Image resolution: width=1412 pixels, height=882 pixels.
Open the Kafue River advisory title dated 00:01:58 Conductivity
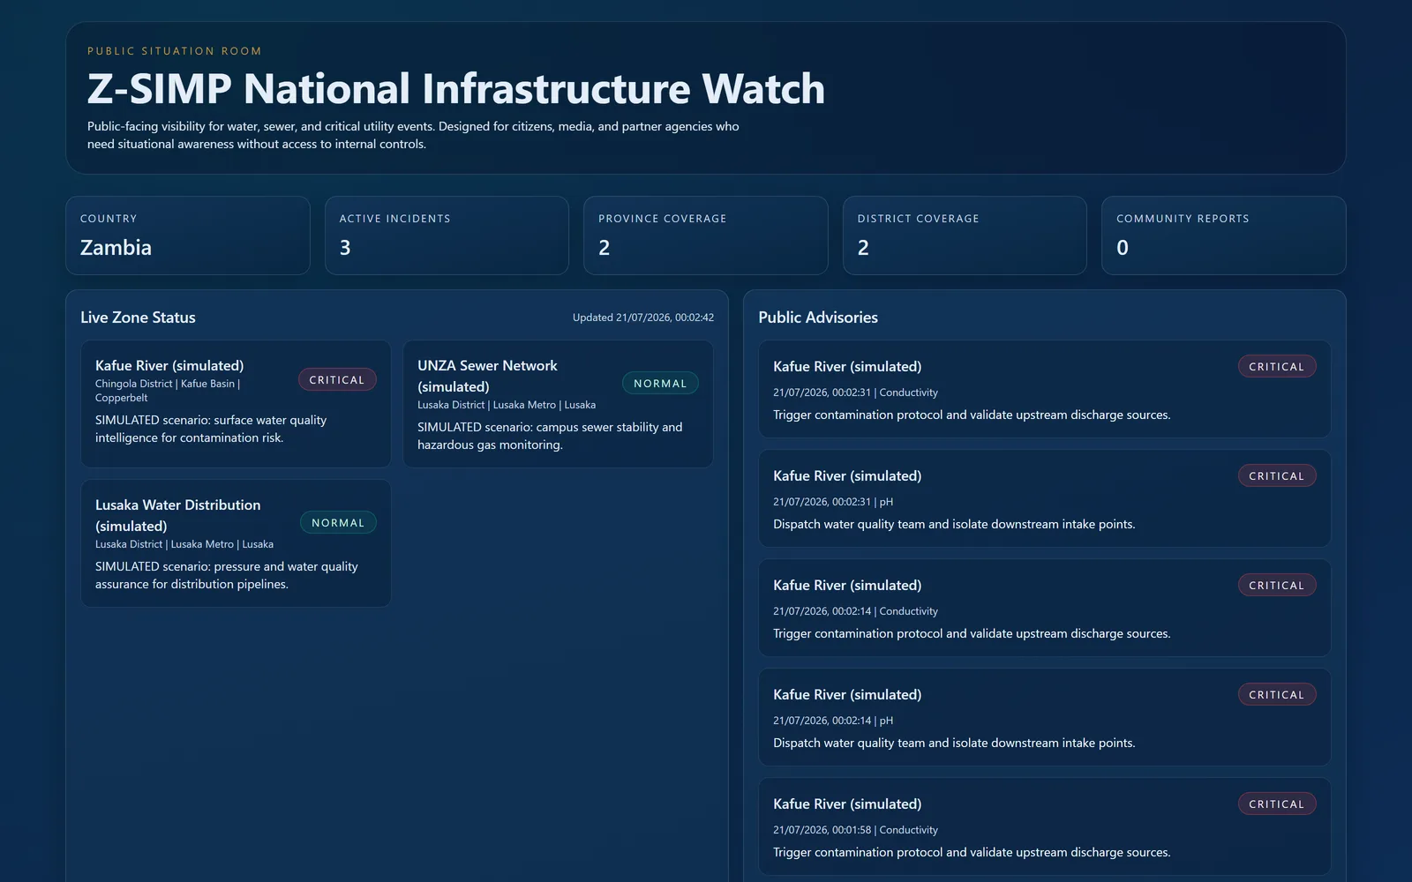(x=847, y=804)
